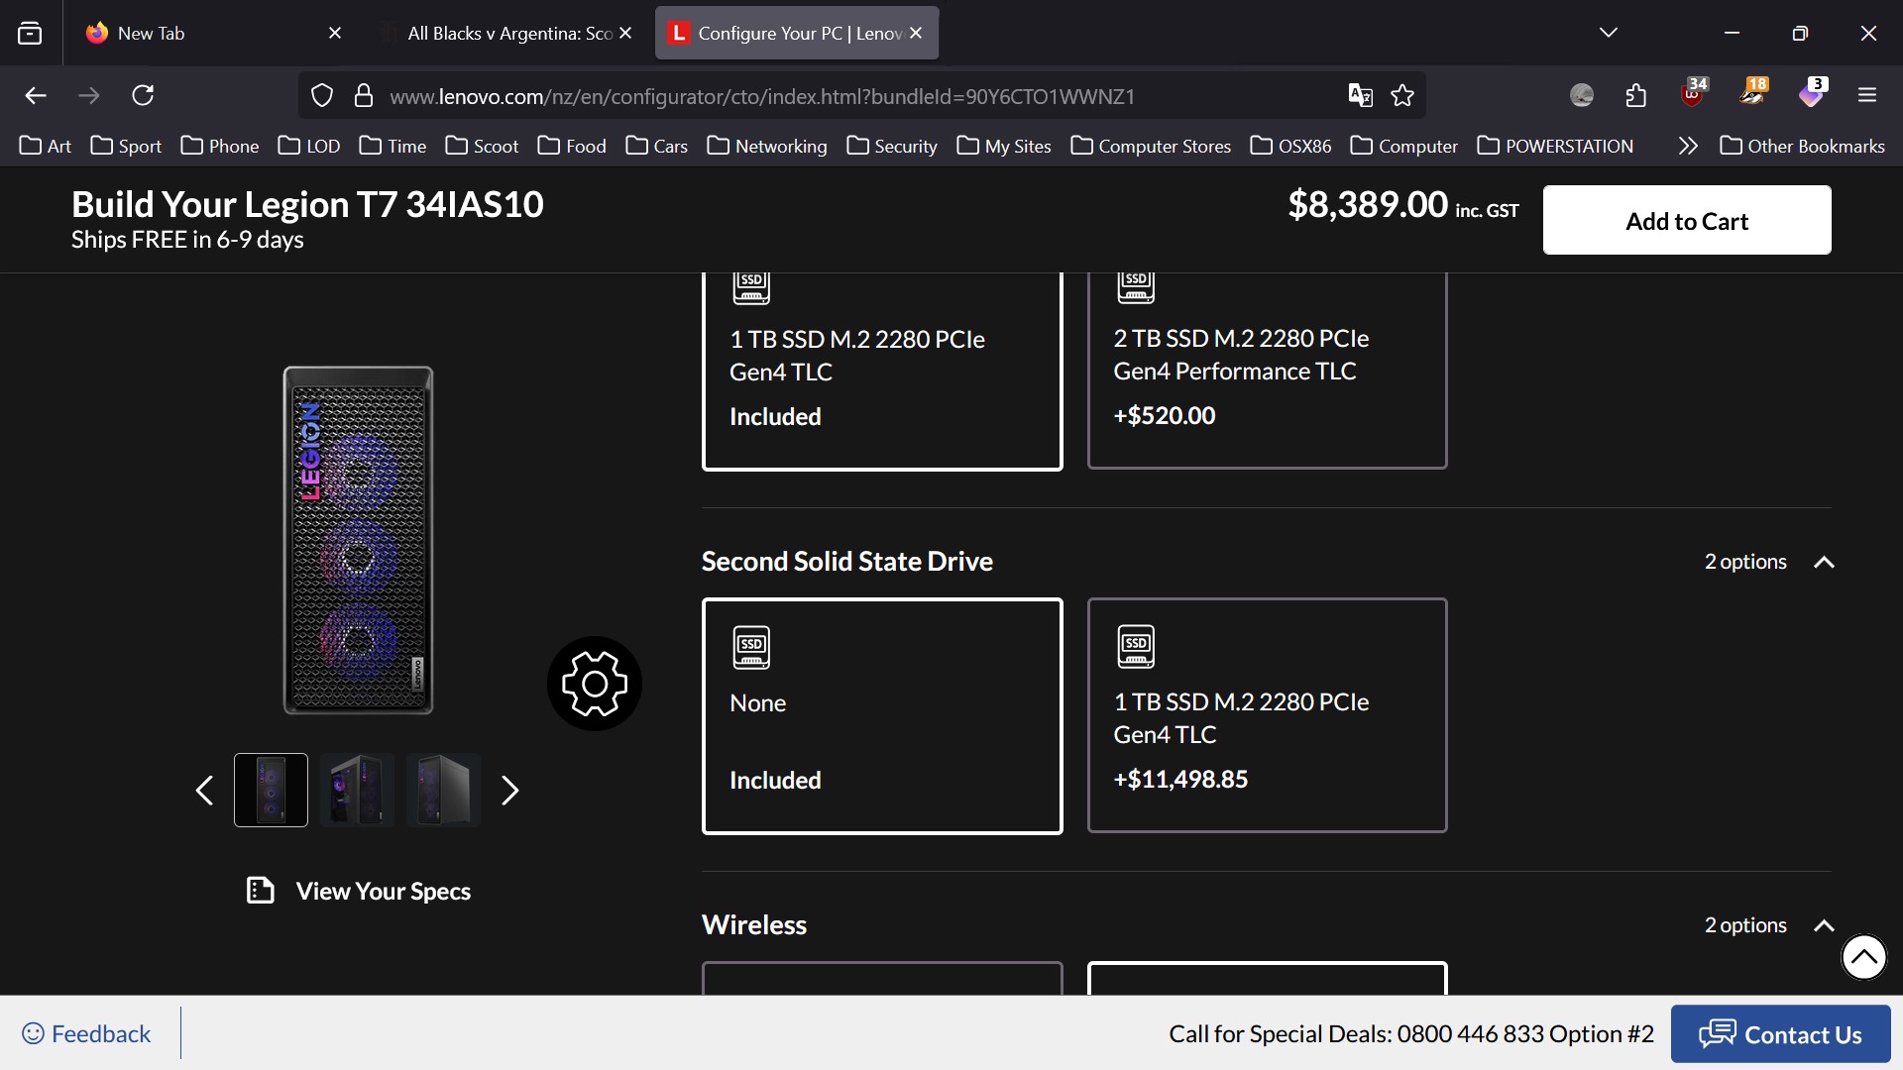Viewport: 1903px width, 1070px height.
Task: Select second Legion tower thumbnail
Action: pyautogui.click(x=357, y=790)
